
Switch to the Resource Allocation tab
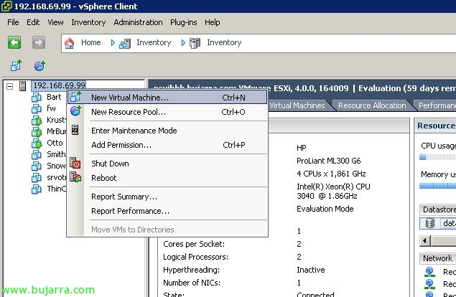tap(372, 105)
